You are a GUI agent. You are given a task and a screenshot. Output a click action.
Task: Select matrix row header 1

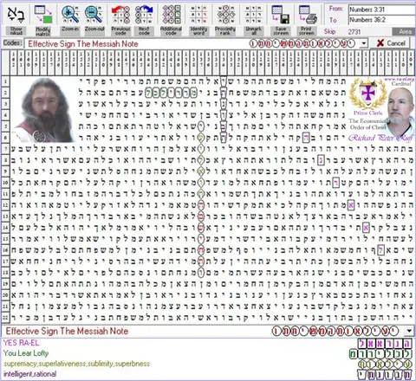(x=5, y=81)
